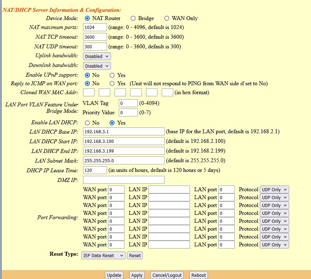The image size is (311, 279).
Task: Open Protocol dropdown in third port forwarding row
Action: tap(274, 205)
